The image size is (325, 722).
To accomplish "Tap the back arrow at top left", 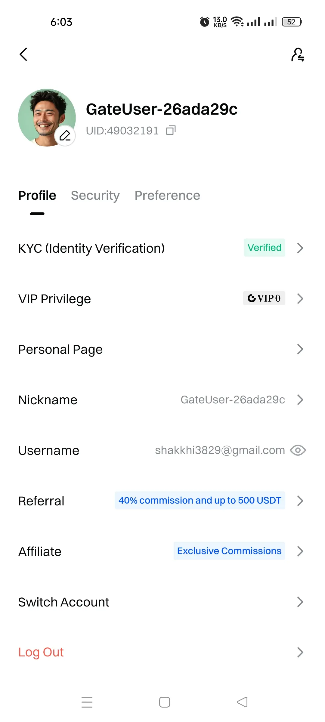I will 23,54.
